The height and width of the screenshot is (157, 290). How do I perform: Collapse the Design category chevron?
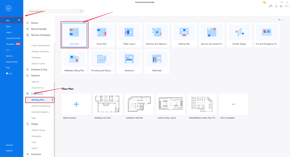coord(51,124)
